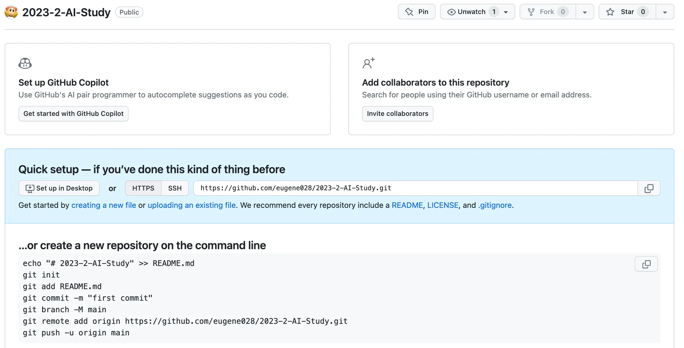684x348 pixels.
Task: Open the 'creating a new file' link
Action: click(x=104, y=205)
